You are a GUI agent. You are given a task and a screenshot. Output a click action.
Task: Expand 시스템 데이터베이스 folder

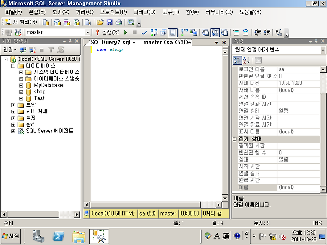coord(21,73)
